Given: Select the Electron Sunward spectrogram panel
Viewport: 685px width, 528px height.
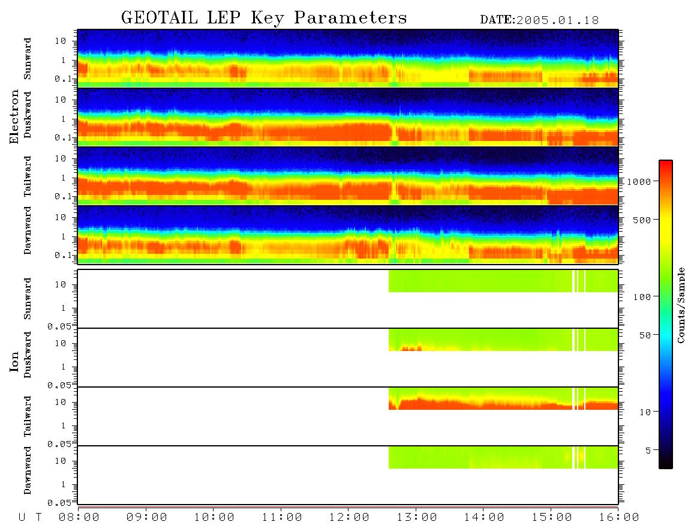Looking at the screenshot, I should click(348, 59).
